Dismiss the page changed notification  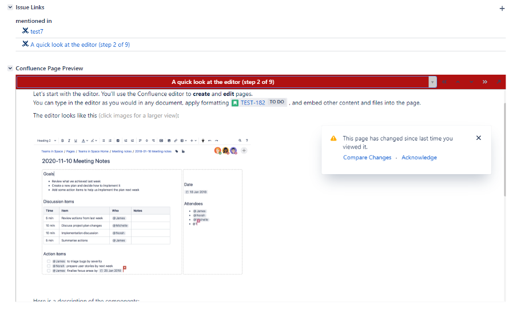point(479,138)
